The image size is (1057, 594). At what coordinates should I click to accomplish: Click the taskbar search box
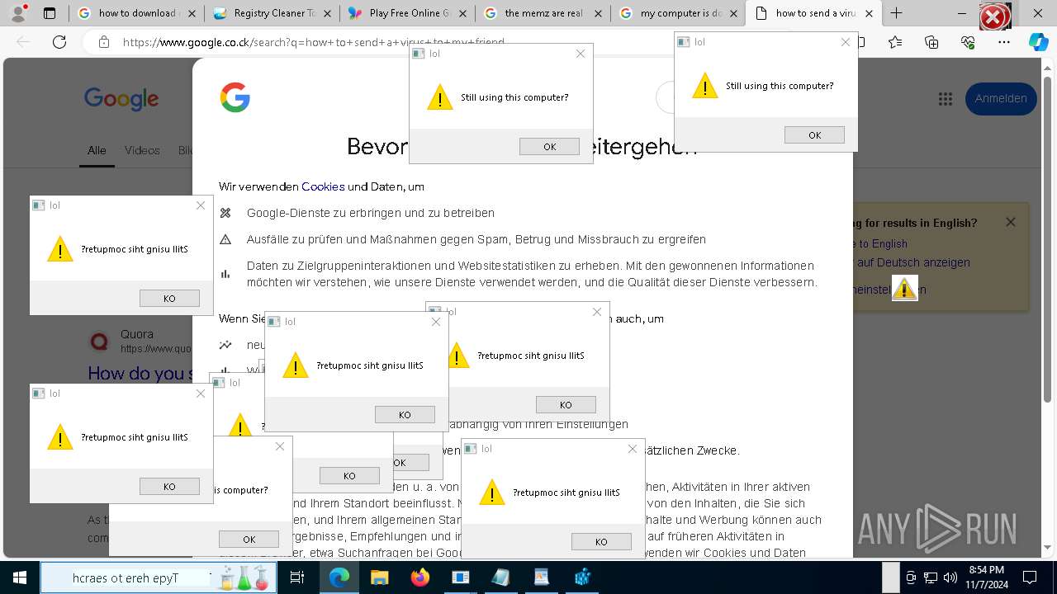(x=157, y=577)
